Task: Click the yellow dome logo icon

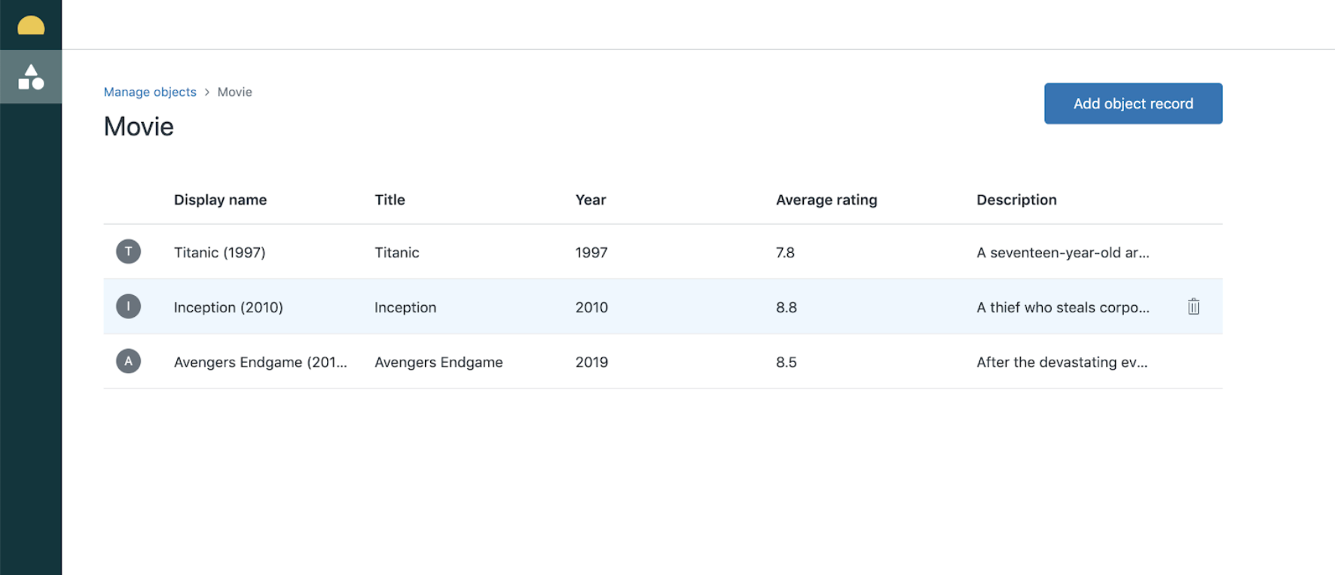Action: pos(31,26)
